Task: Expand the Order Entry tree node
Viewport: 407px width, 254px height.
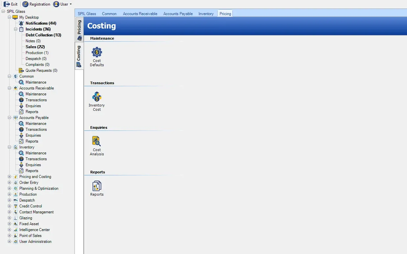Action: click(x=10, y=183)
